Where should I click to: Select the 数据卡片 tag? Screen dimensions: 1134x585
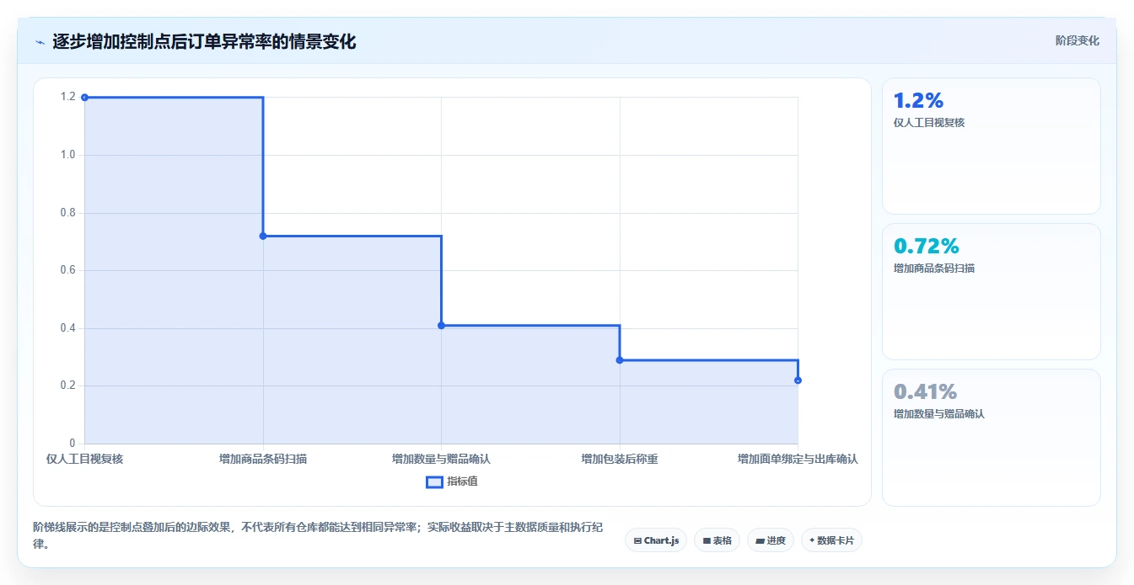831,540
